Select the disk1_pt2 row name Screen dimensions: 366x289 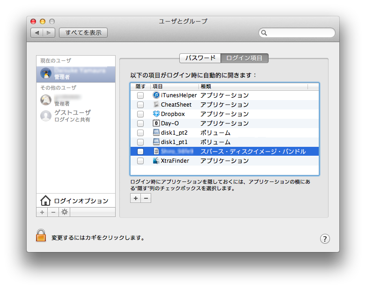[x=174, y=132]
